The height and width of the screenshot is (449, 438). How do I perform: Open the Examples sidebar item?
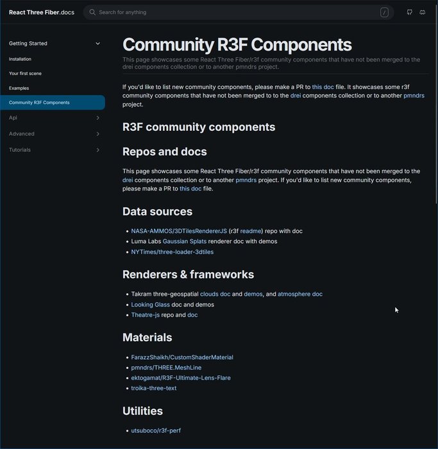[19, 88]
